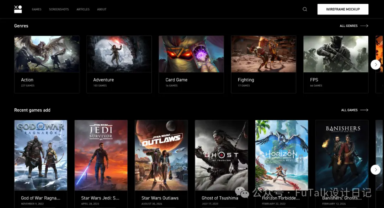The width and height of the screenshot is (384, 208).
Task: Click the "July 17, 2020" release date
Action: pyautogui.click(x=210, y=204)
